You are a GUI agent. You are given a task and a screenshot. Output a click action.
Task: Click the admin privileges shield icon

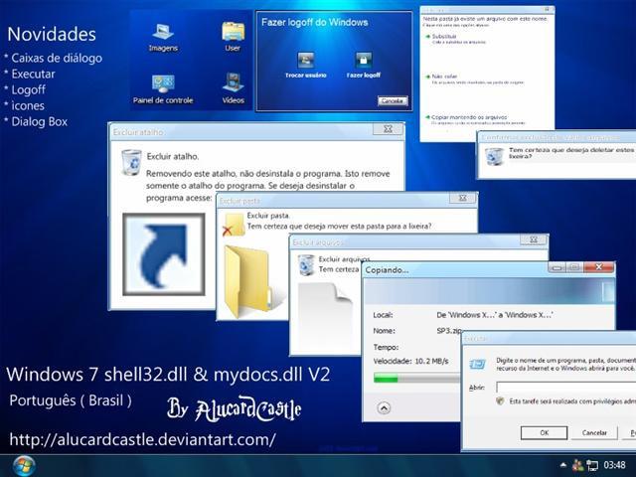click(500, 401)
